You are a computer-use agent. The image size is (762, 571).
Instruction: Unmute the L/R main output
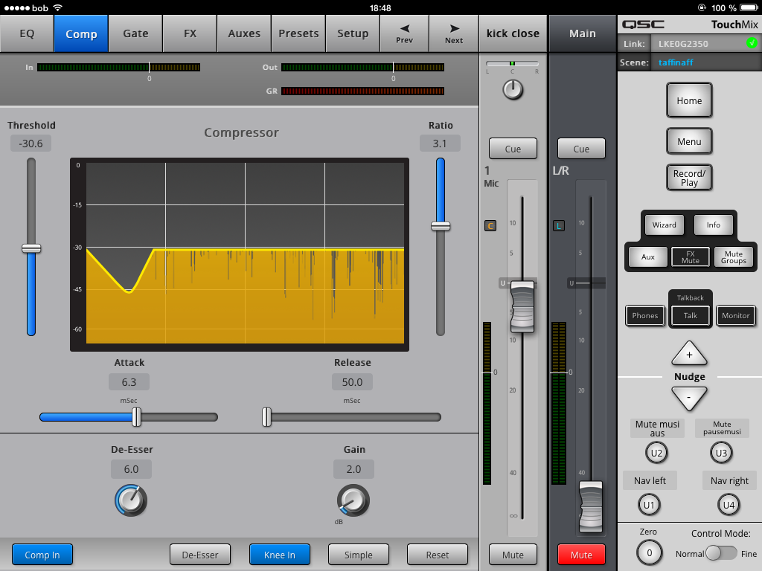point(581,555)
